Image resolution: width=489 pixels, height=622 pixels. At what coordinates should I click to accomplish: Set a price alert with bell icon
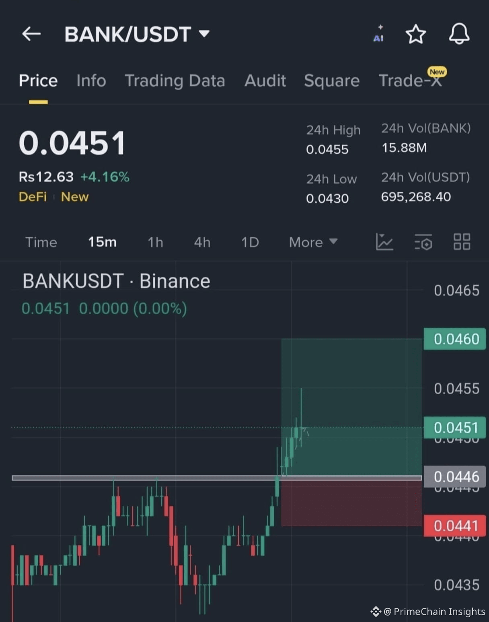pyautogui.click(x=459, y=34)
